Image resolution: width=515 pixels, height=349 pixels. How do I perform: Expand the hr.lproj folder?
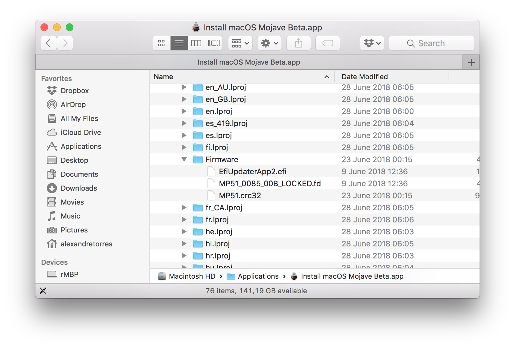(x=184, y=256)
